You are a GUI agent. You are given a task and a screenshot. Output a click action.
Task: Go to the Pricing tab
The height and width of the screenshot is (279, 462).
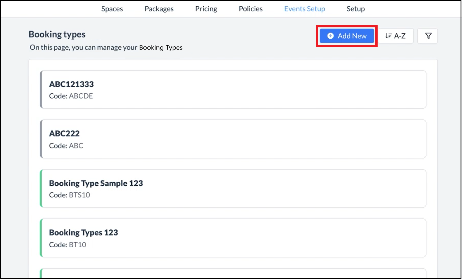click(x=206, y=9)
